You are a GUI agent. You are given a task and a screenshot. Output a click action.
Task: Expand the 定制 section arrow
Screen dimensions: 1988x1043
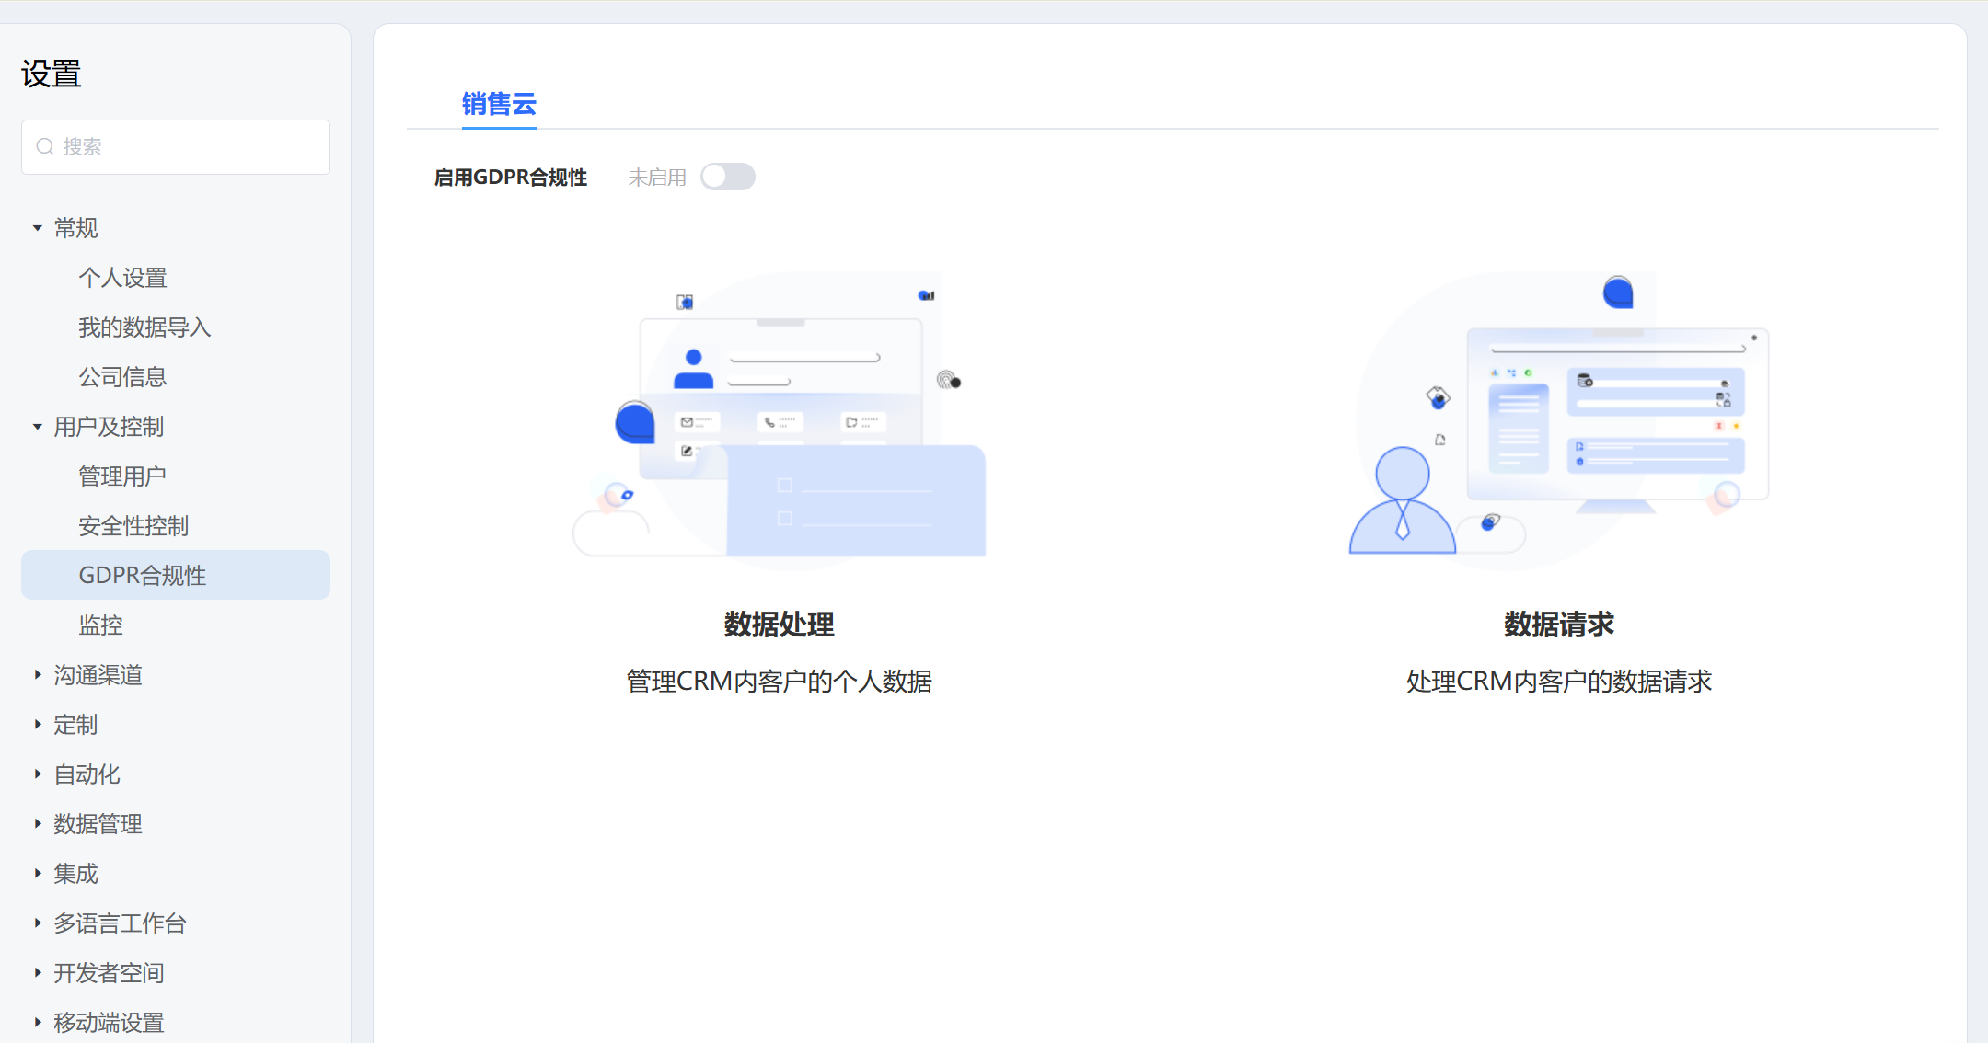click(38, 725)
